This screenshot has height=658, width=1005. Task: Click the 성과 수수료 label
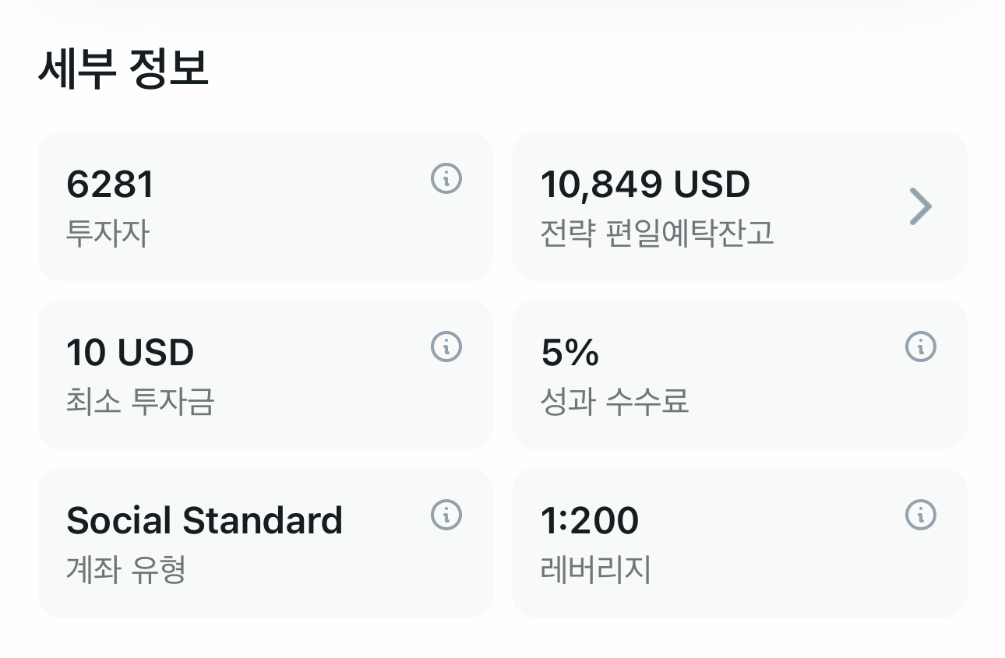pos(615,402)
